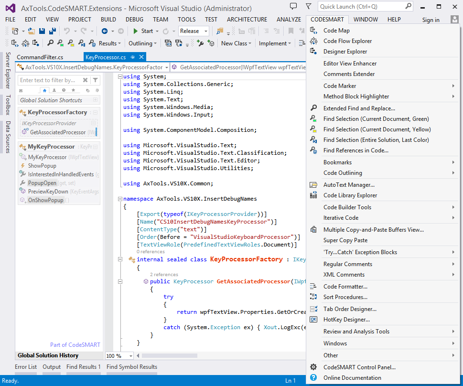Click the star favorites icon in the navigator
463x386 pixels.
click(73, 90)
